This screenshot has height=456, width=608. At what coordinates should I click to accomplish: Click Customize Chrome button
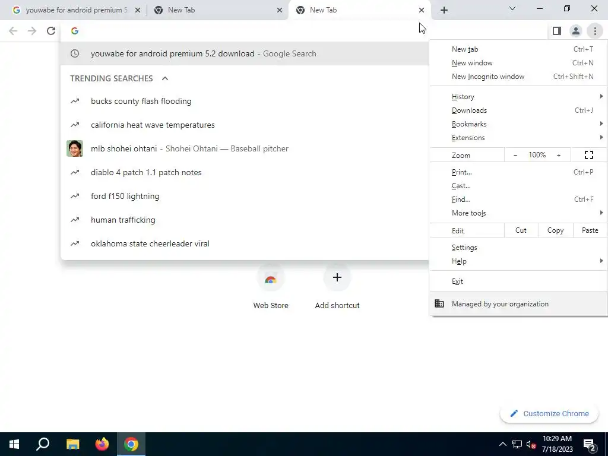point(549,413)
